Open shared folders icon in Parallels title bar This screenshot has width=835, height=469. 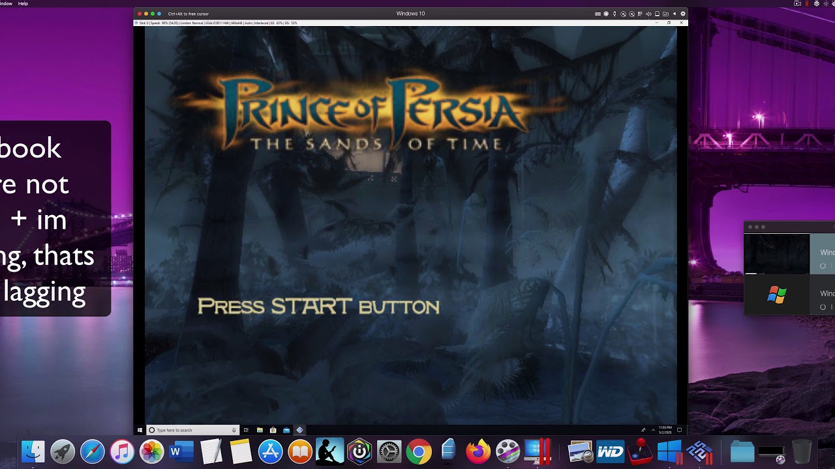pyautogui.click(x=665, y=14)
